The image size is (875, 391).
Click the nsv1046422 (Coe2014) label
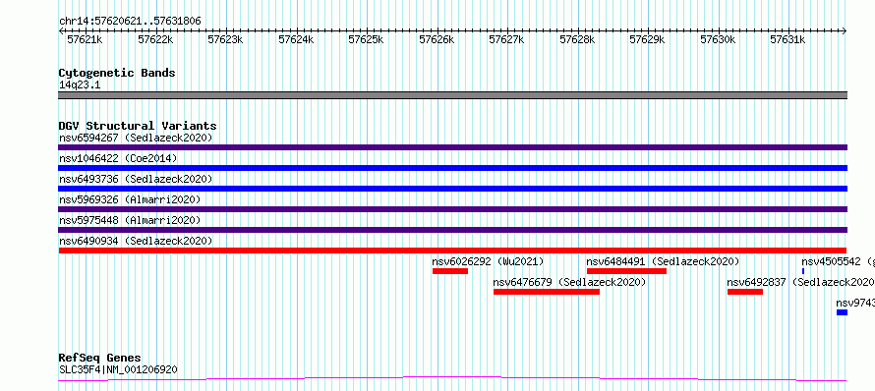tap(118, 158)
